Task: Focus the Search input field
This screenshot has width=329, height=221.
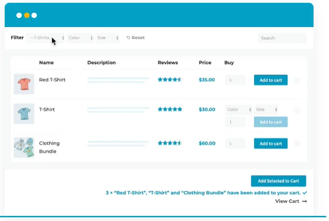Action: [282, 38]
